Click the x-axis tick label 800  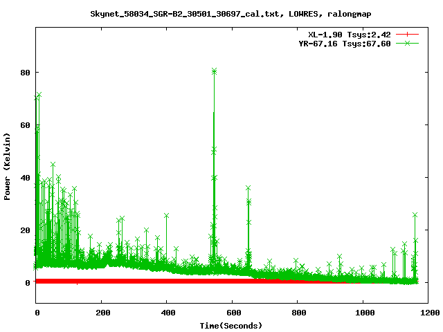pos(299,313)
